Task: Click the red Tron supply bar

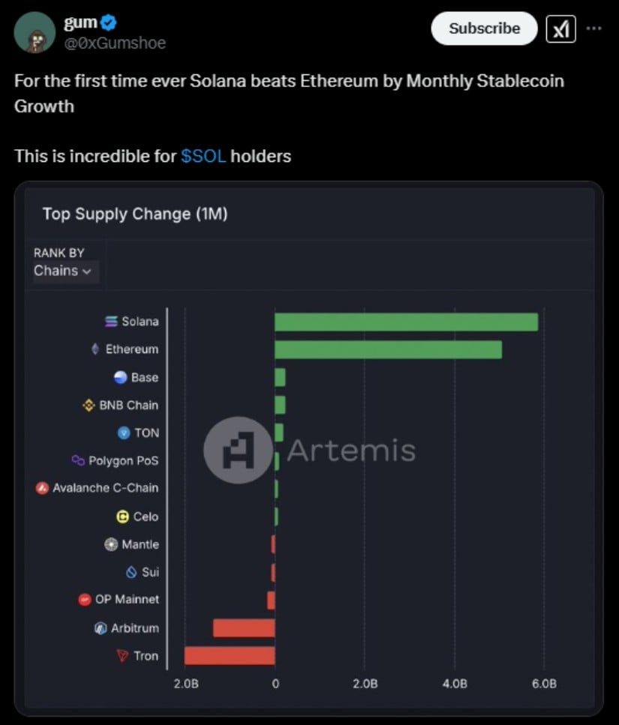Action: coord(230,656)
